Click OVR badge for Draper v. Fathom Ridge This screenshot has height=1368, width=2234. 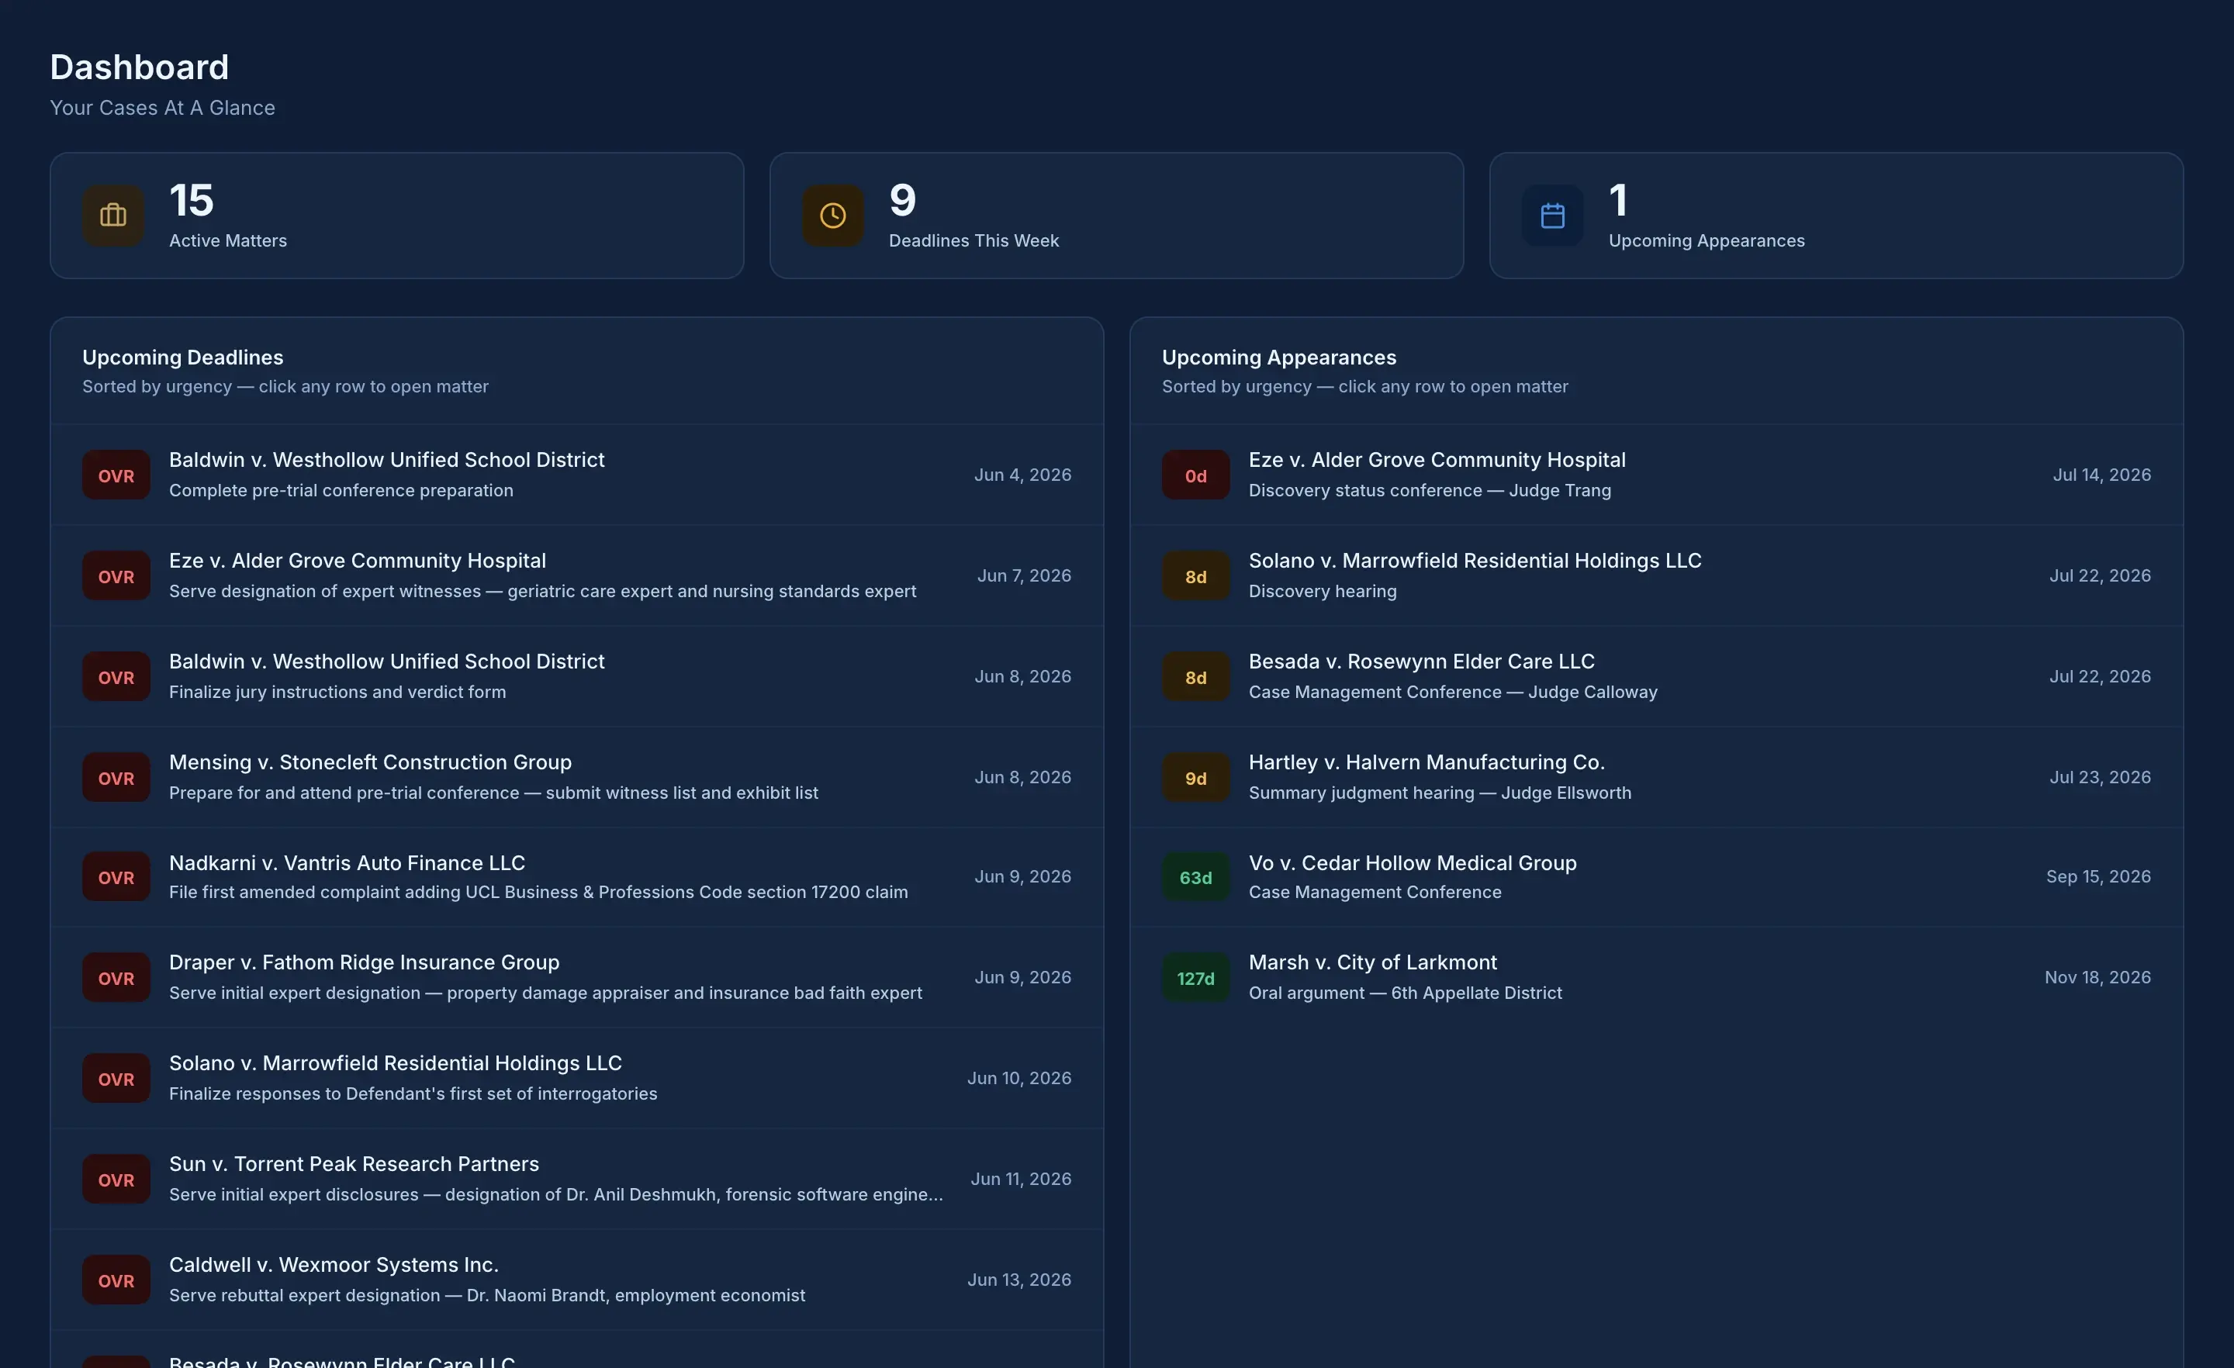pos(116,977)
